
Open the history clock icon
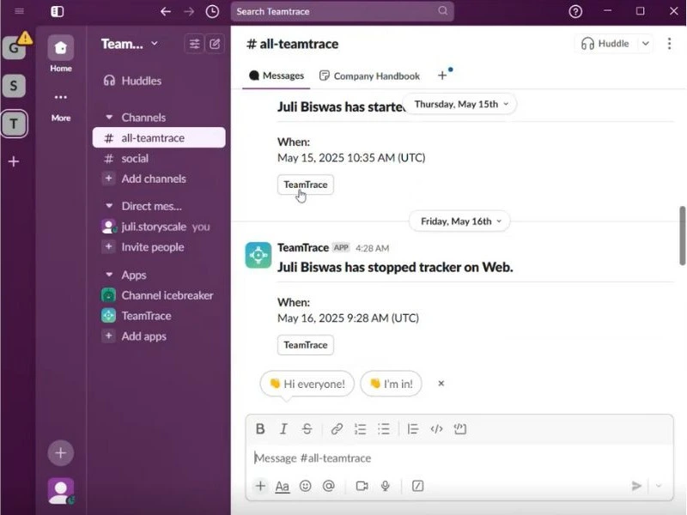coord(212,11)
